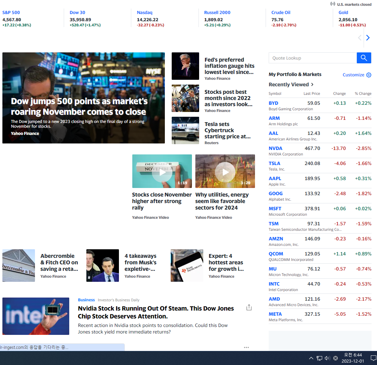Viewport: 377px width, 365px height.
Task: Open the Recently Viewed heading link
Action: (289, 85)
